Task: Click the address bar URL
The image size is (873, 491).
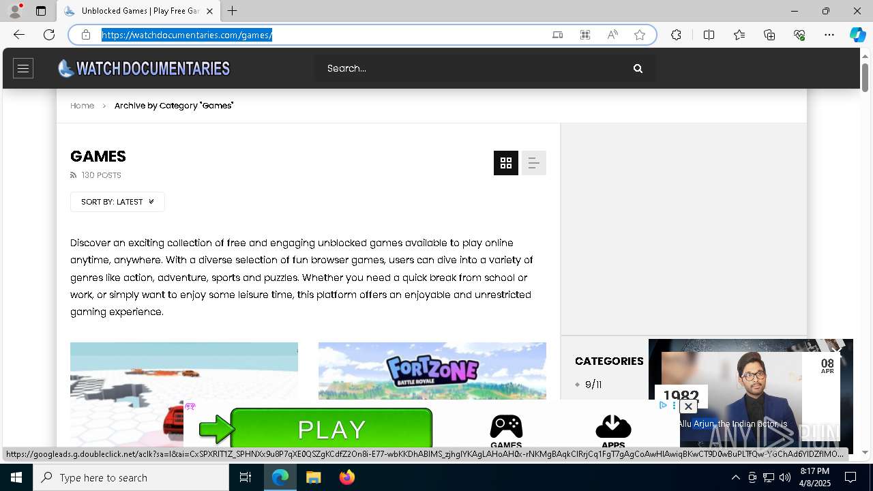Action: click(187, 35)
